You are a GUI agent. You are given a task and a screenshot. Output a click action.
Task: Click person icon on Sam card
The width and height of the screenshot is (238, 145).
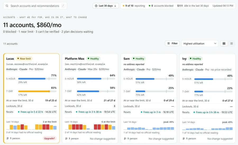(125, 138)
